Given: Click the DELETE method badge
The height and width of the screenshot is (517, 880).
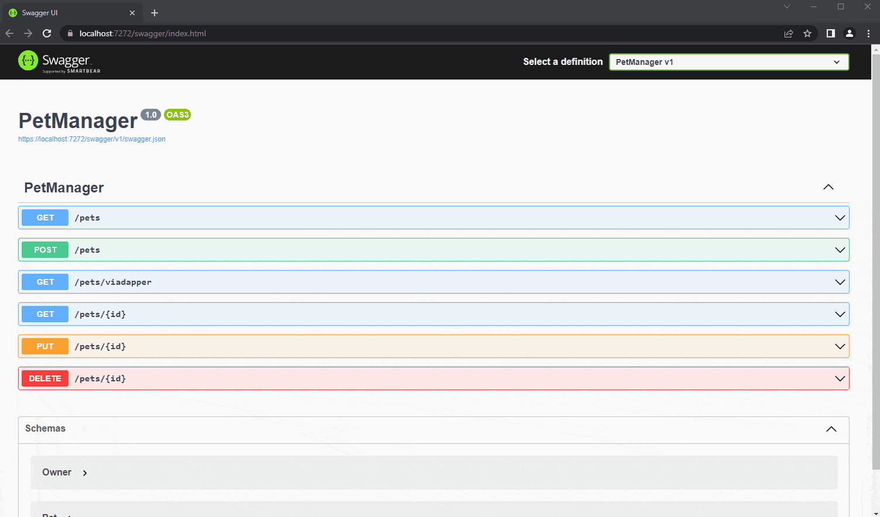Looking at the screenshot, I should click(x=45, y=378).
